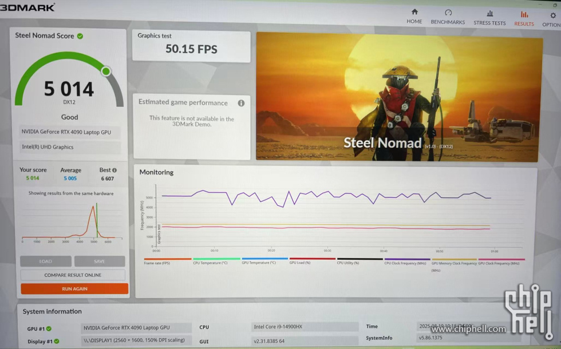The width and height of the screenshot is (561, 349).
Task: Click NVIDIA GeForce RTX 4090 Laptop GPU under score
Action: pyautogui.click(x=70, y=132)
